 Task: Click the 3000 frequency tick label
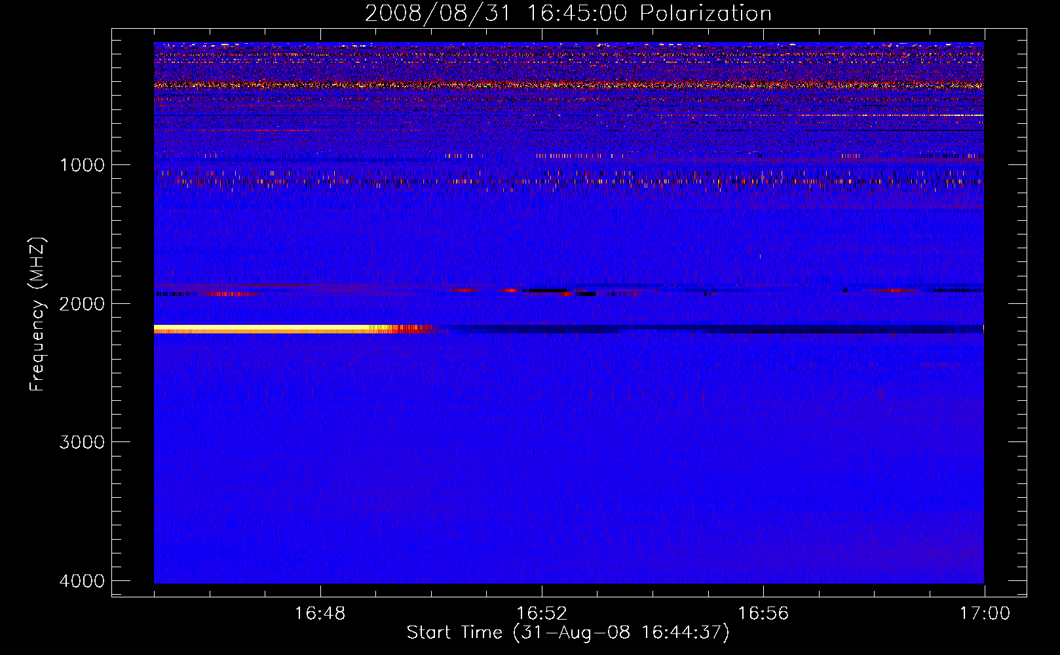[82, 442]
